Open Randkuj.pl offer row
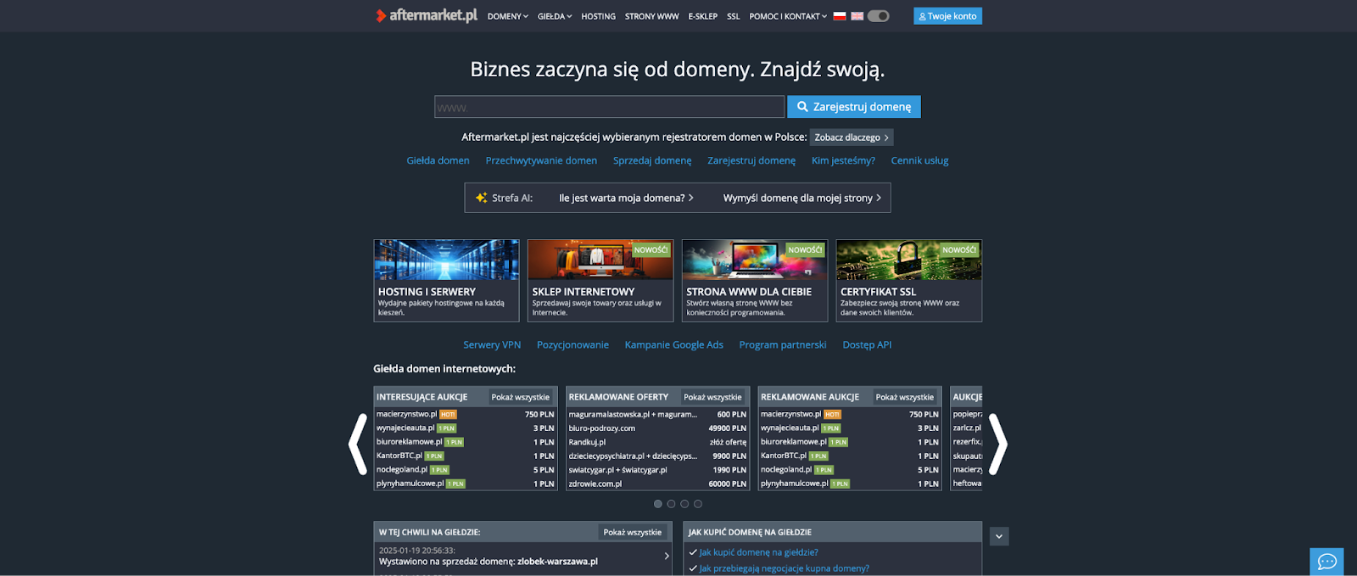Viewport: 1357px width, 576px height. (657, 442)
